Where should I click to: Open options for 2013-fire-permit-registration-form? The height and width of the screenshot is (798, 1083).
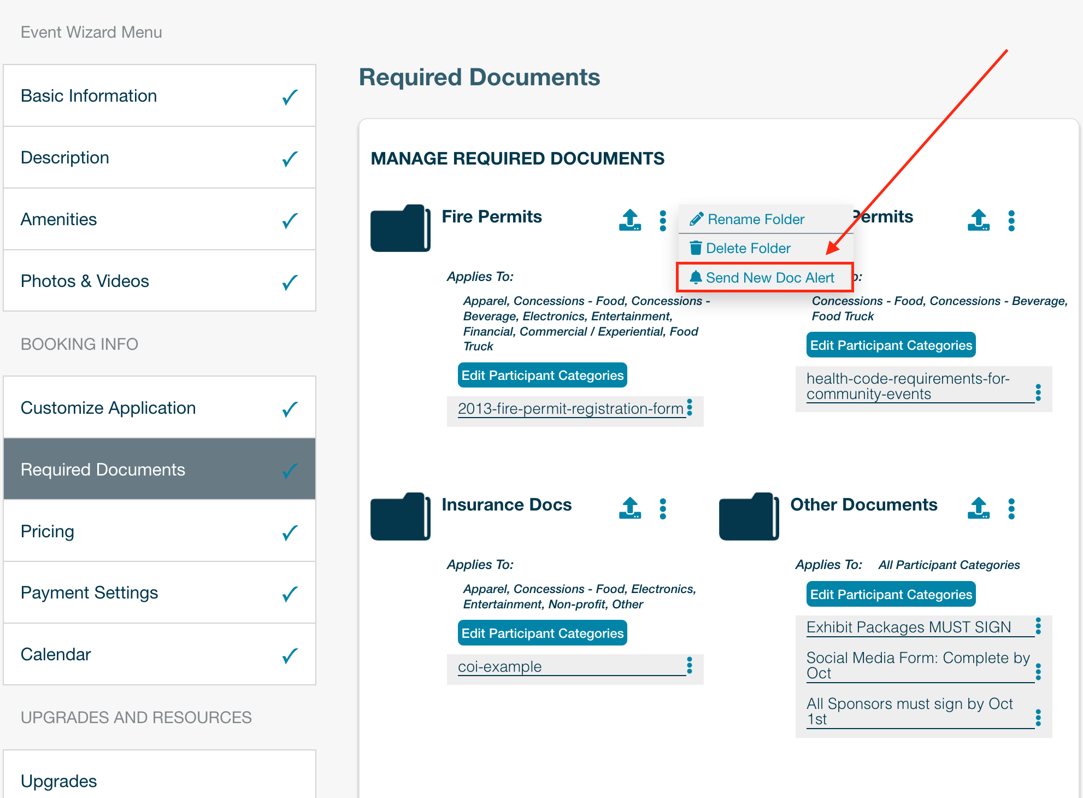690,408
